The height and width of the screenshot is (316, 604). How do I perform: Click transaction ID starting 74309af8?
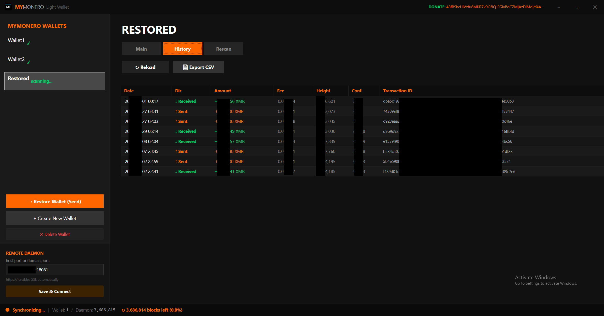point(449,111)
